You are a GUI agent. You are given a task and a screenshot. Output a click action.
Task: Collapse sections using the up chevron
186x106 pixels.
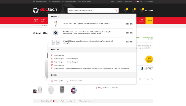point(35,101)
